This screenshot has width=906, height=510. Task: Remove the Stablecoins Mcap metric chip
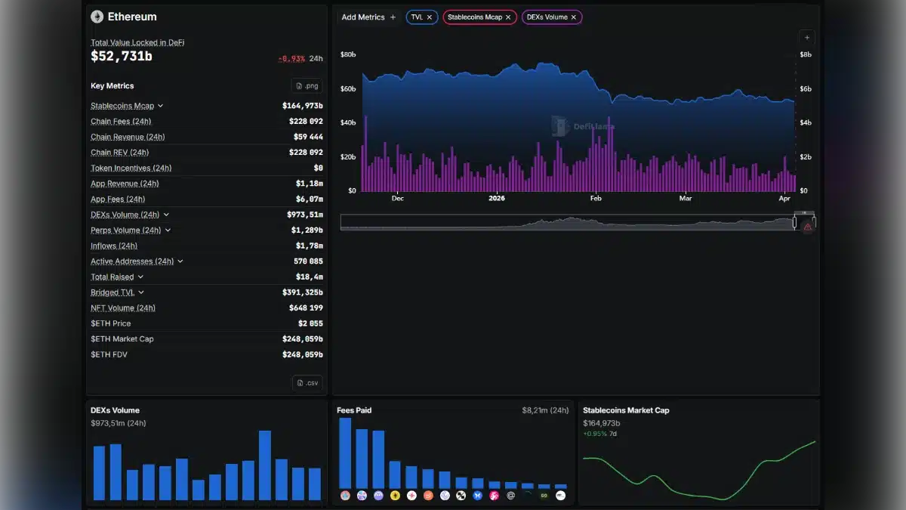coord(508,17)
